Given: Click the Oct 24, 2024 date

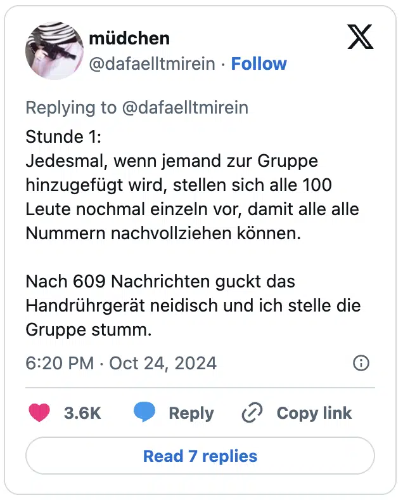Looking at the screenshot, I should 163,364.
